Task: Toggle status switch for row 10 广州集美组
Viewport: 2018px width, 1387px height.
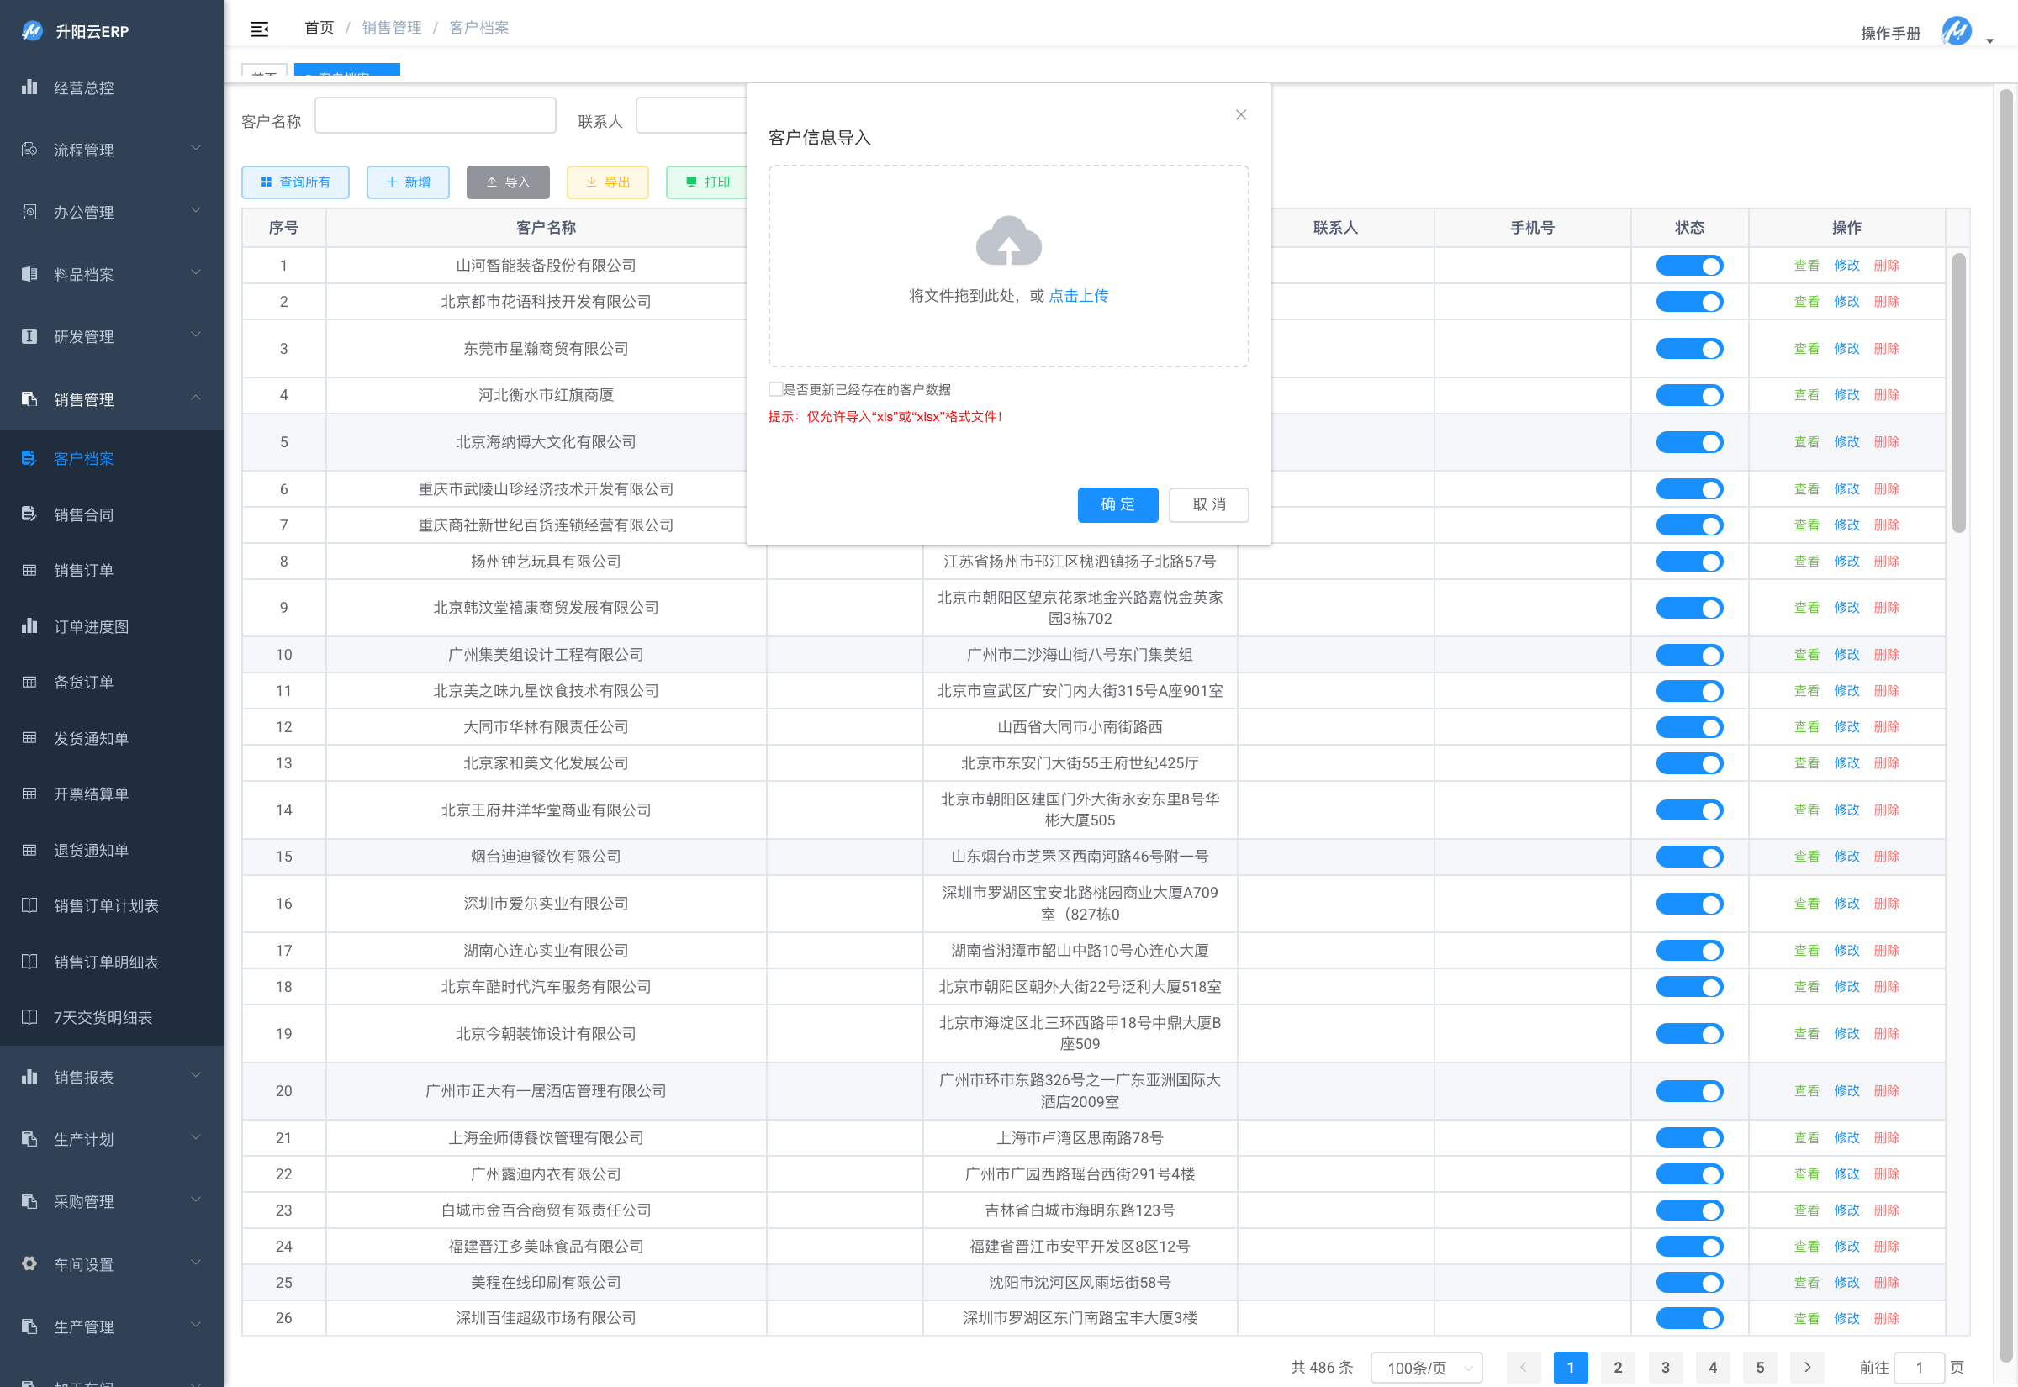Action: coord(1688,654)
